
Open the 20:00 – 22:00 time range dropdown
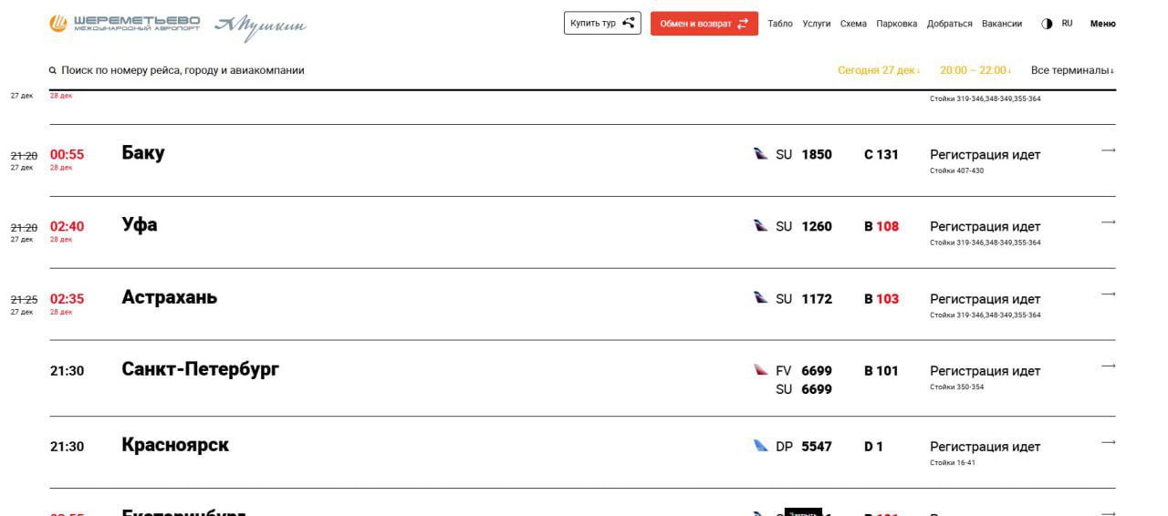pyautogui.click(x=975, y=70)
